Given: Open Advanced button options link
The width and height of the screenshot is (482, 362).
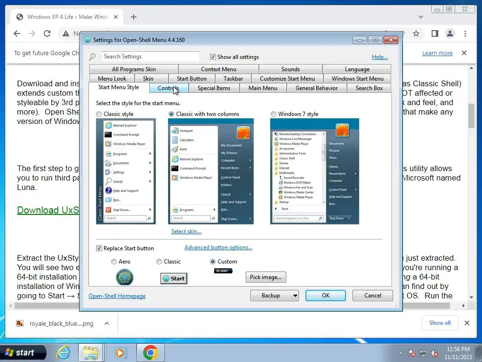Looking at the screenshot, I should pos(218,247).
